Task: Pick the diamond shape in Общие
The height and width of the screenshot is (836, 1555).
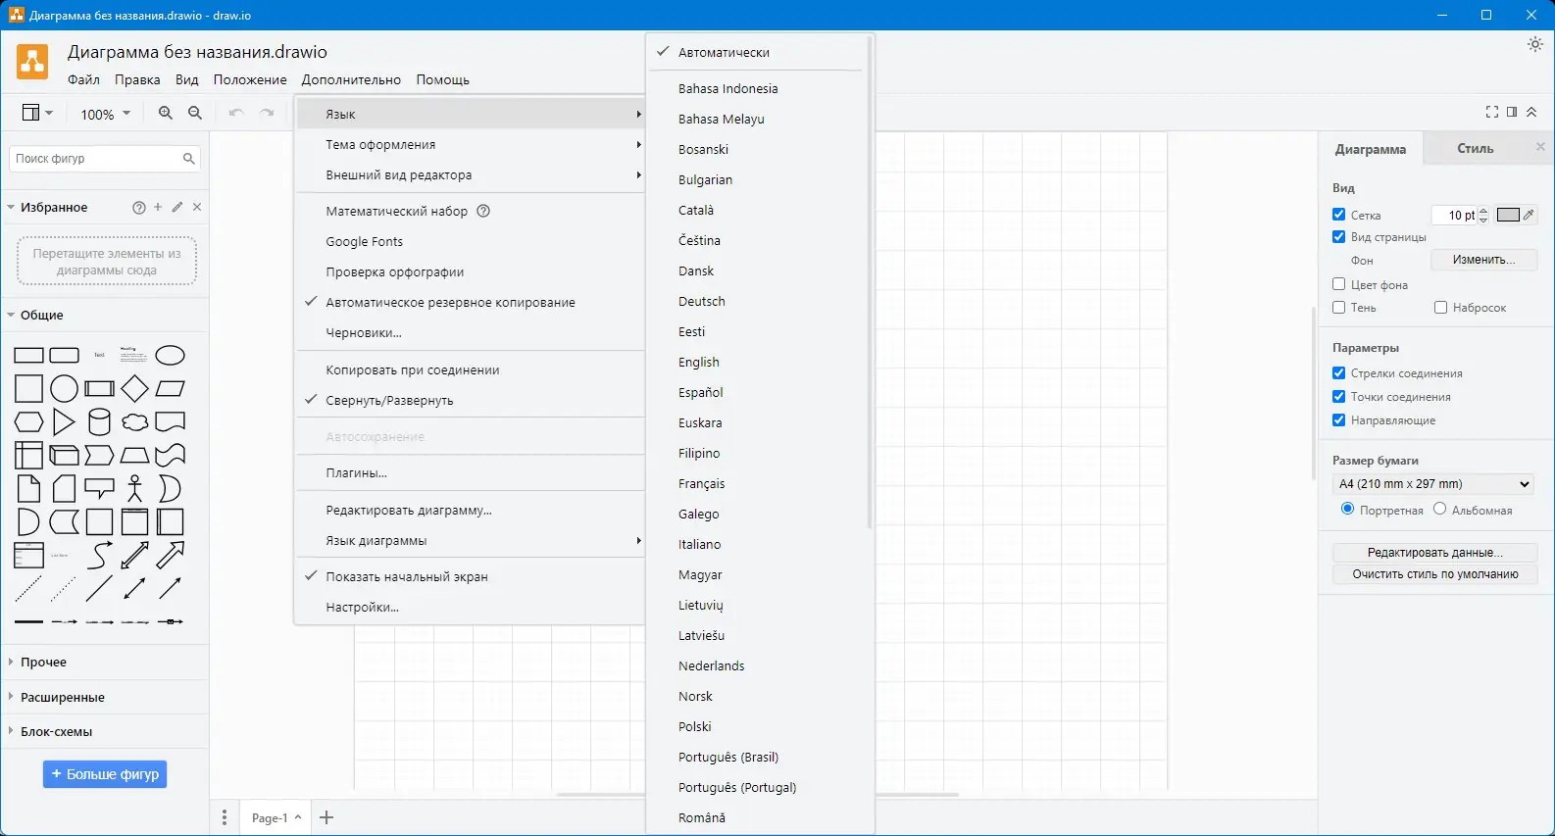Action: click(x=134, y=389)
